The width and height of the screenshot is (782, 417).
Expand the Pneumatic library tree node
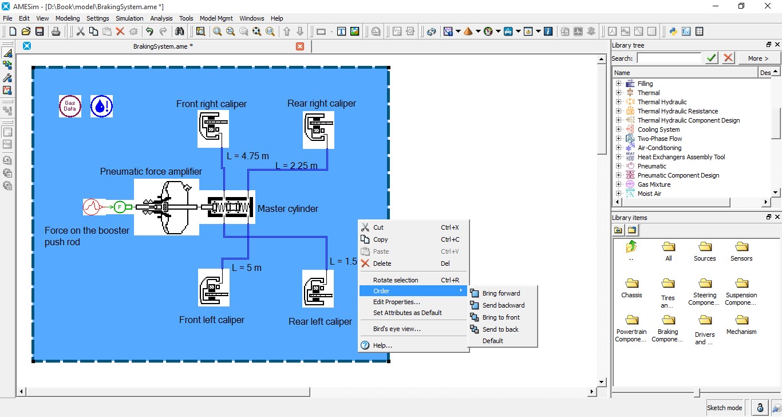click(618, 166)
